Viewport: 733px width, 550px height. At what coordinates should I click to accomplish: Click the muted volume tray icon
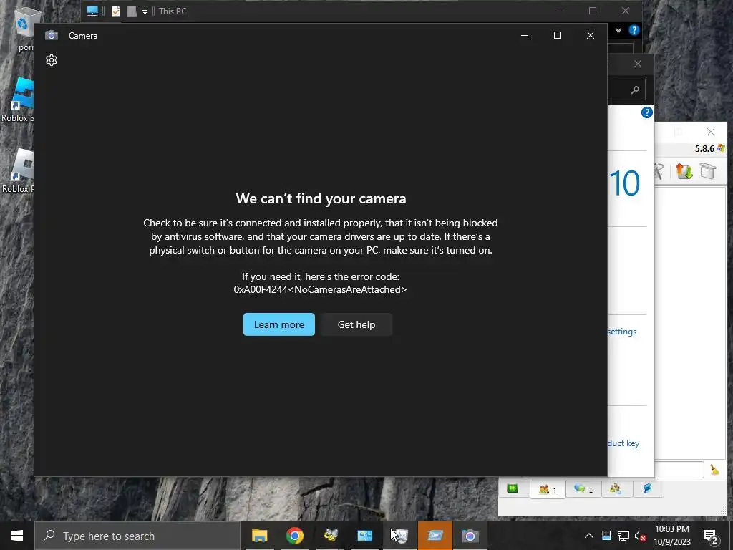pyautogui.click(x=640, y=536)
